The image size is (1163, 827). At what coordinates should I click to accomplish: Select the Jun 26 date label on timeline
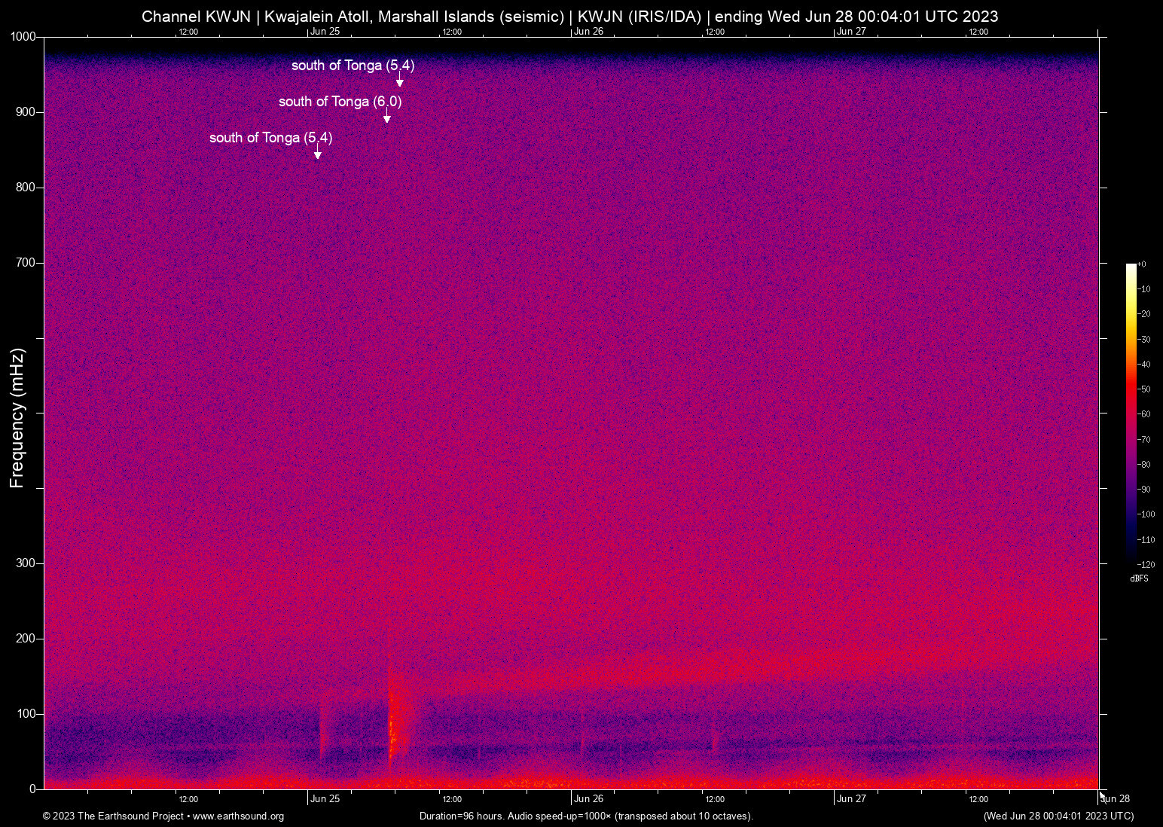coord(588,798)
